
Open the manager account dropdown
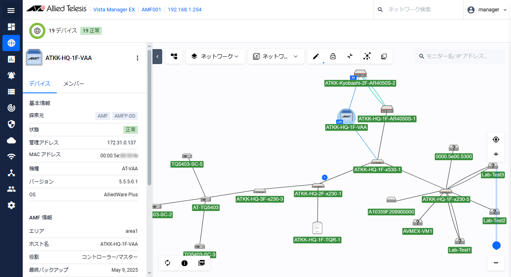[487, 10]
